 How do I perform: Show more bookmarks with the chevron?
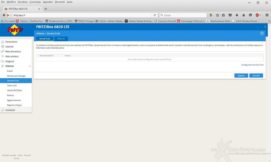[x=269, y=21]
